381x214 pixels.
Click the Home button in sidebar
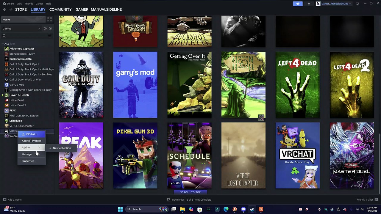tap(23, 19)
